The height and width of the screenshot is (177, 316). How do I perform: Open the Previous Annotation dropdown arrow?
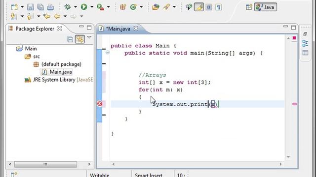(x=39, y=16)
